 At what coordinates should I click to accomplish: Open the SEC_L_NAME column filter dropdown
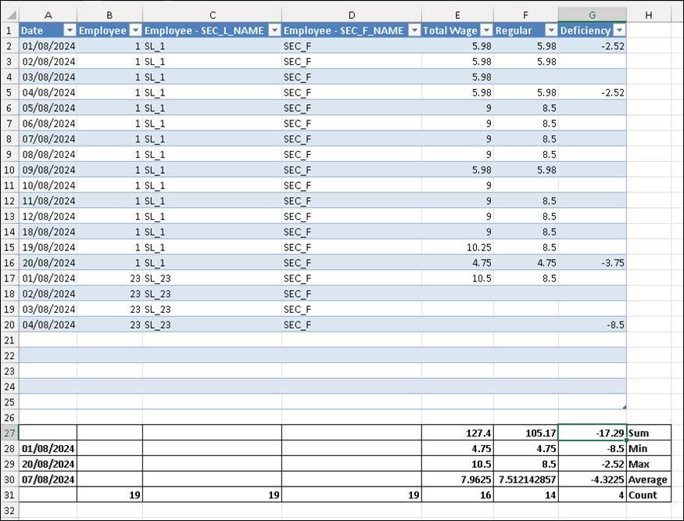point(275,31)
